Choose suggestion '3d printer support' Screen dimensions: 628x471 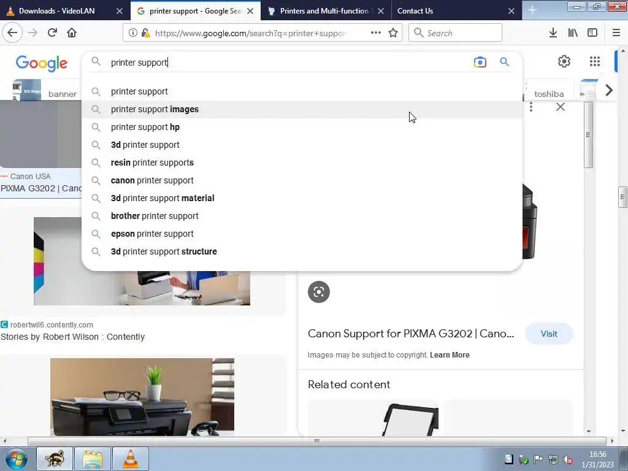302,145
